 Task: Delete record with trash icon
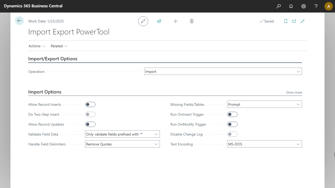[192, 21]
